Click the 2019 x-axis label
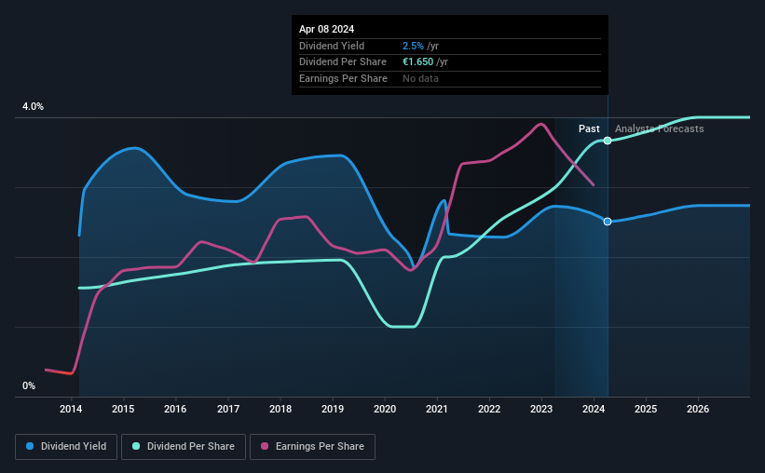The width and height of the screenshot is (765, 473). coord(333,409)
